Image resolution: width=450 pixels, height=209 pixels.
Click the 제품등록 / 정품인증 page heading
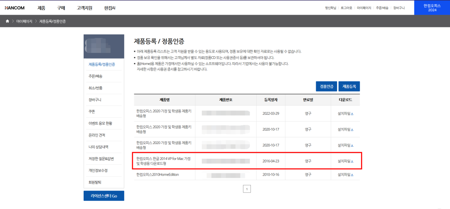[159, 41]
